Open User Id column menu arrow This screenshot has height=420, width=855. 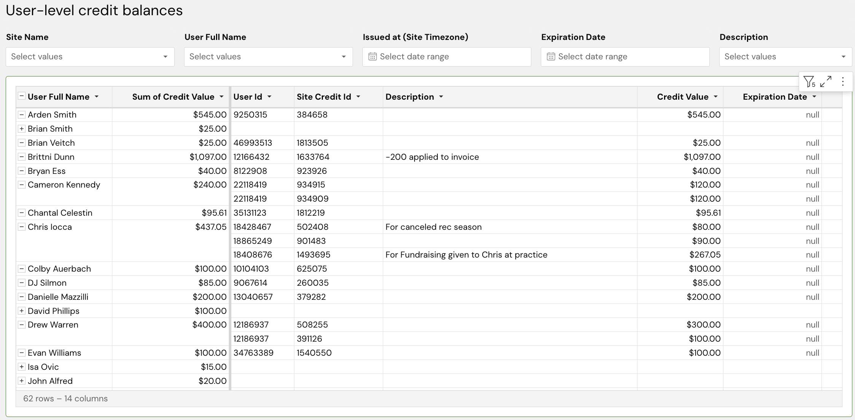(x=269, y=97)
